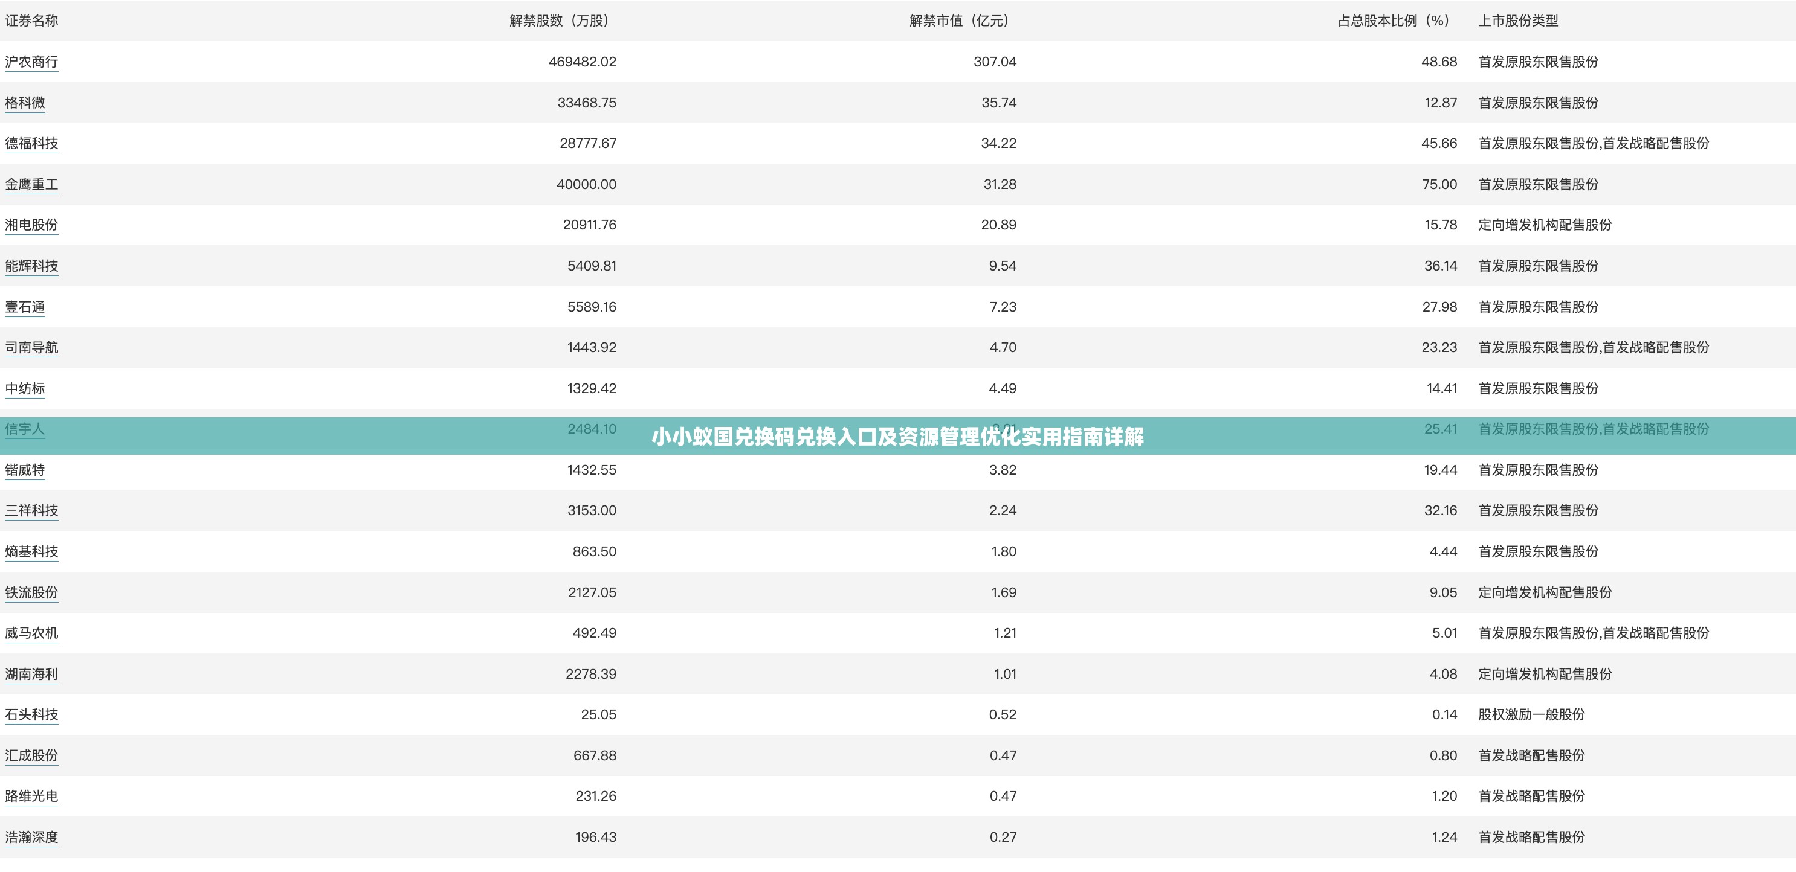Open the 司南导航 stock page
The height and width of the screenshot is (872, 1796).
(x=31, y=348)
